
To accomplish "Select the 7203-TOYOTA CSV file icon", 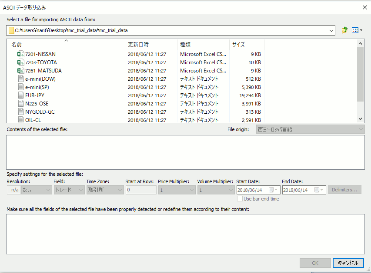I will point(20,62).
